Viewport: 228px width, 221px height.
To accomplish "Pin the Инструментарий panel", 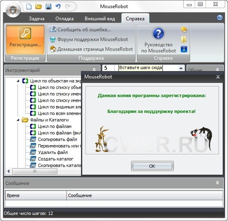I will 94,69.
